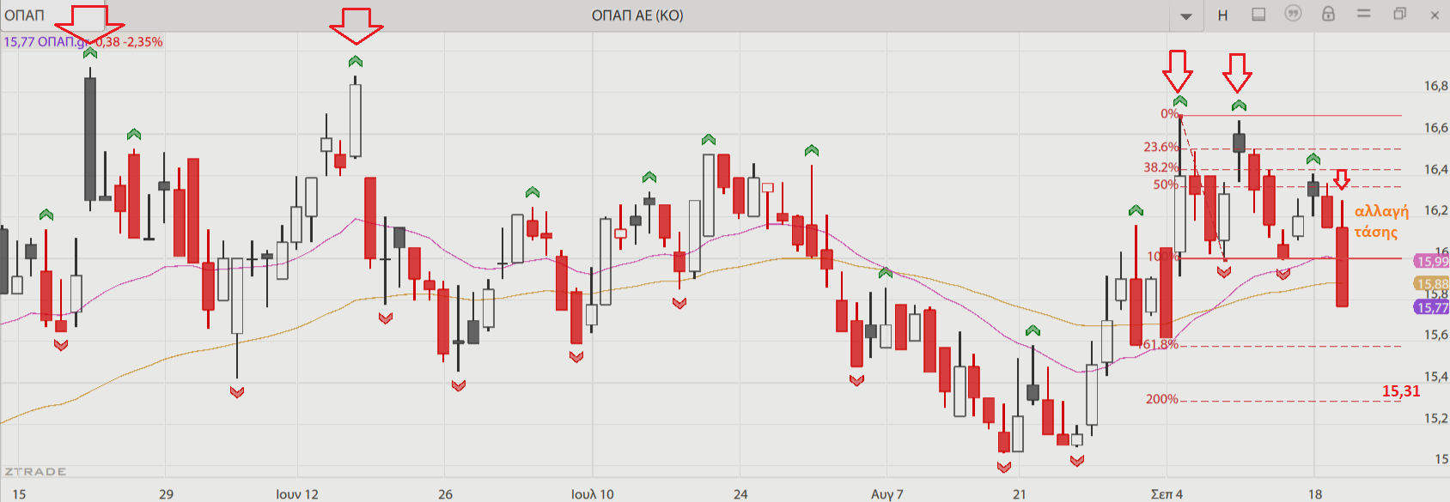Close the ΟΠΑΠ chart window
Screen dimensions: 1450x502
tap(1435, 15)
